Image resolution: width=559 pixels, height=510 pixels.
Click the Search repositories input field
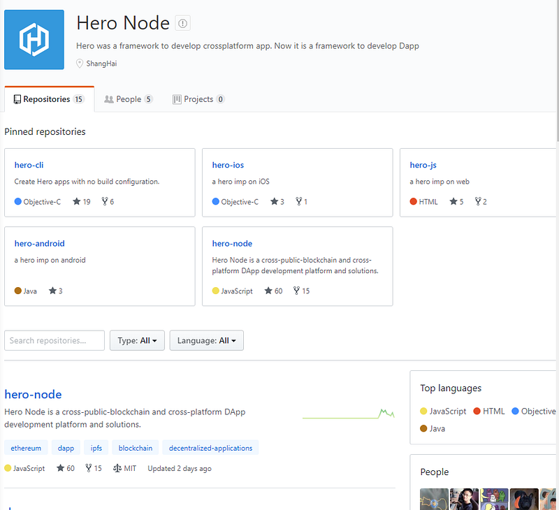(55, 340)
